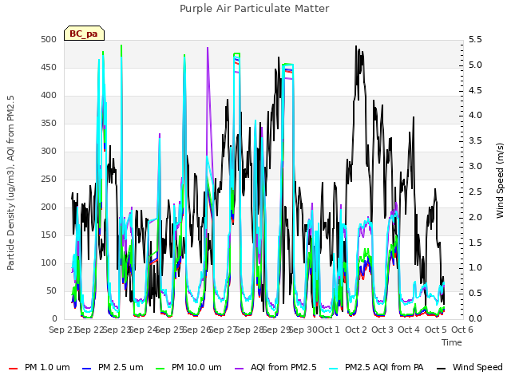This screenshot has height=383, width=511.
Task: Click the Time x-axis title
Action: pos(452,342)
